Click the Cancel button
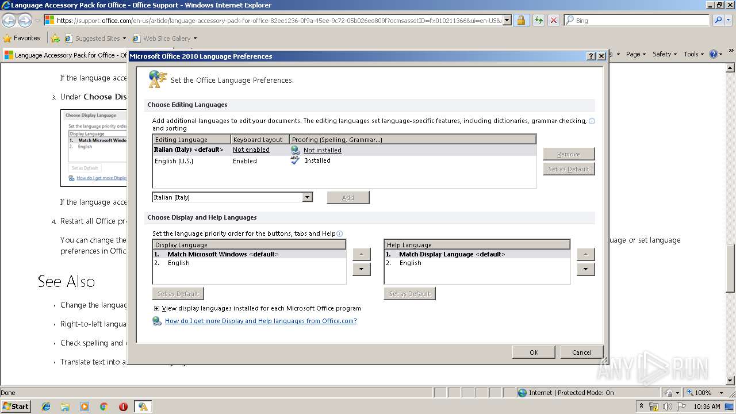 tap(581, 352)
